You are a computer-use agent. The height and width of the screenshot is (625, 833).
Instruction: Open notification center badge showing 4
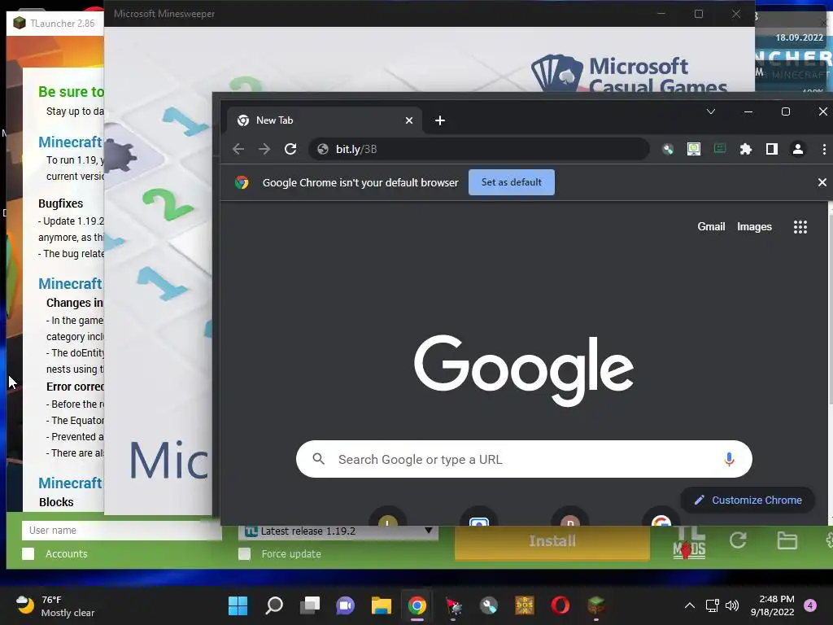[x=810, y=605]
